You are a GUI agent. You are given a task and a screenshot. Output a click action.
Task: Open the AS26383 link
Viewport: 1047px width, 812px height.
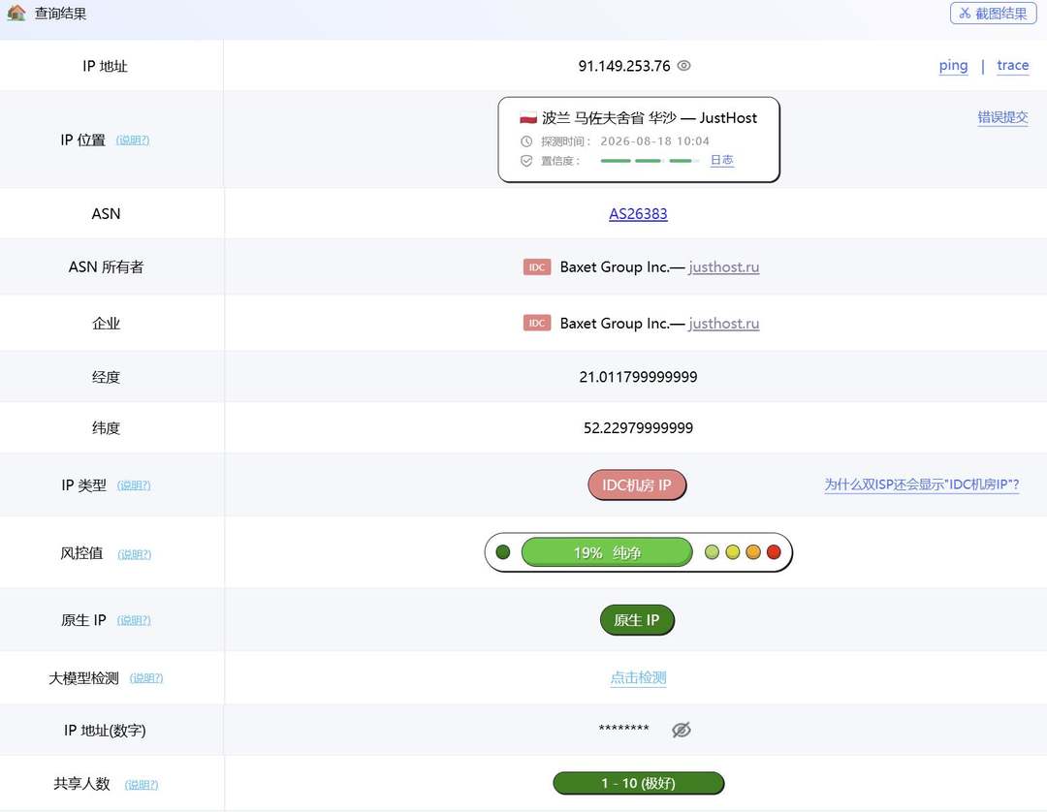[638, 213]
